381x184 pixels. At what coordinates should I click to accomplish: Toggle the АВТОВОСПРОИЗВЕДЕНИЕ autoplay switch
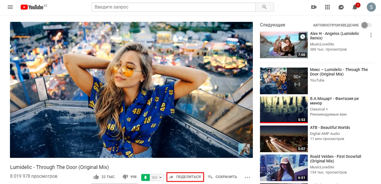click(x=366, y=25)
